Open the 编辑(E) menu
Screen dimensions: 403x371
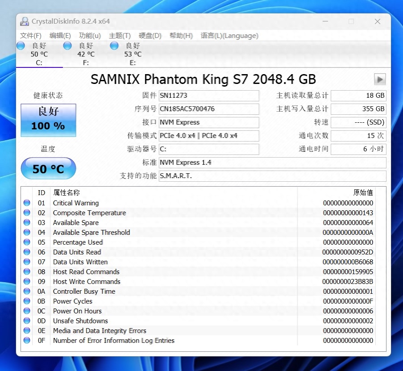[60, 35]
